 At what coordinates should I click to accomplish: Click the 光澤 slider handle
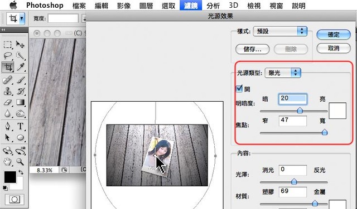[x=294, y=181]
